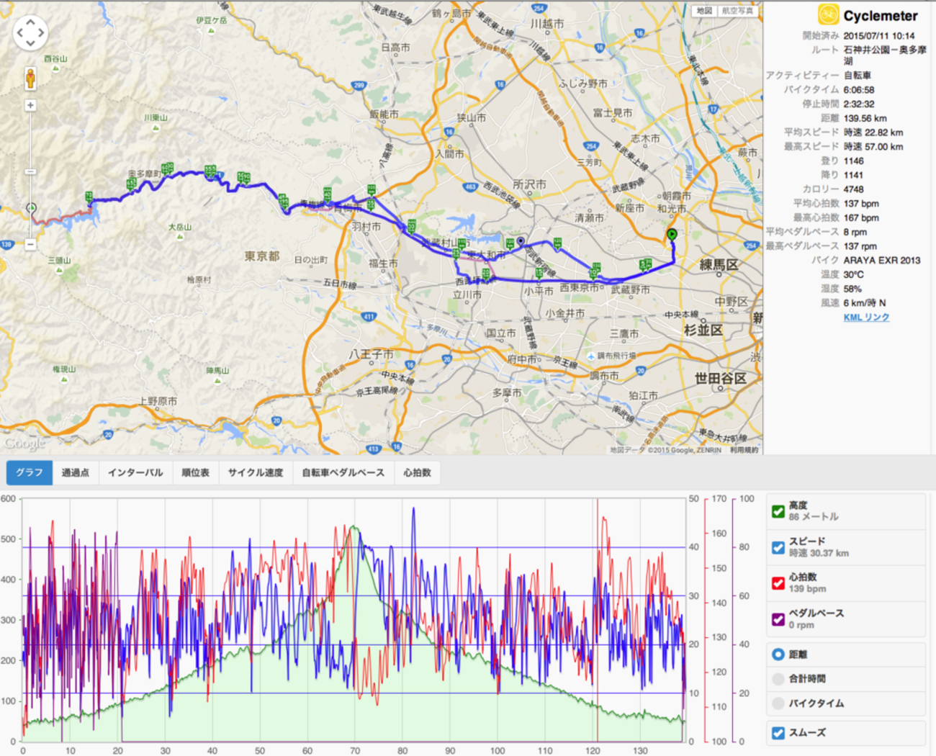Open the KML リンク link

click(866, 318)
